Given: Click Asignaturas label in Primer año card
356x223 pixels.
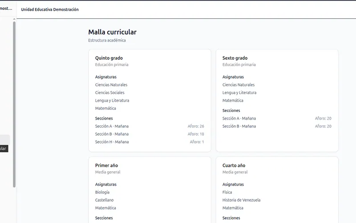Looking at the screenshot, I should [106, 184].
